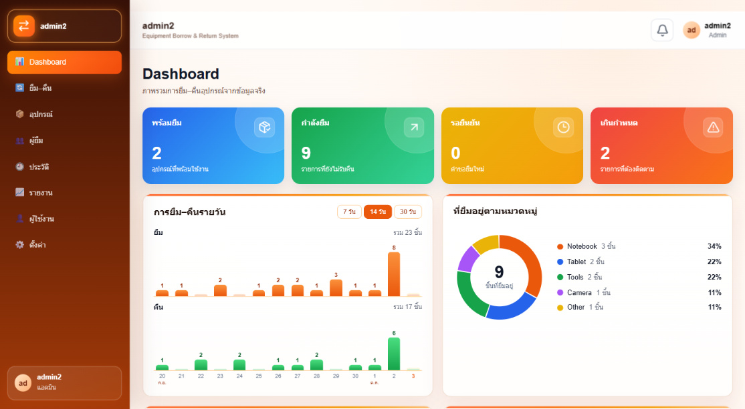Open the ตั้งค่า menu item

pyautogui.click(x=65, y=245)
